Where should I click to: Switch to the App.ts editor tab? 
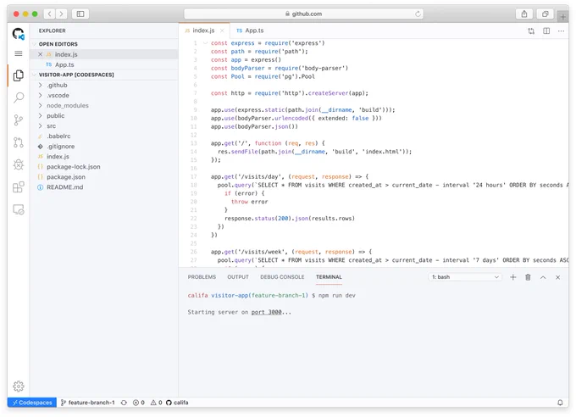tap(250, 31)
